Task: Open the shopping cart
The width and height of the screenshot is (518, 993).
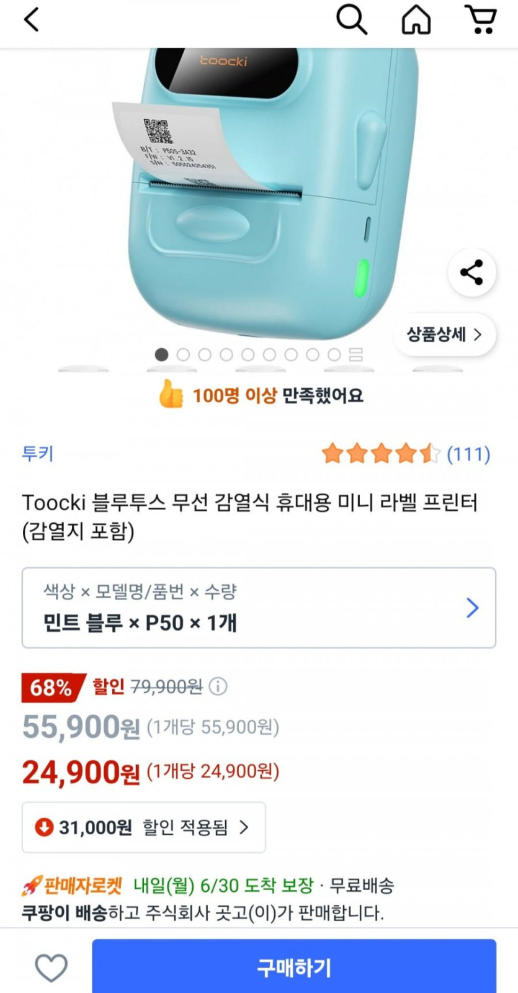Action: point(481,20)
